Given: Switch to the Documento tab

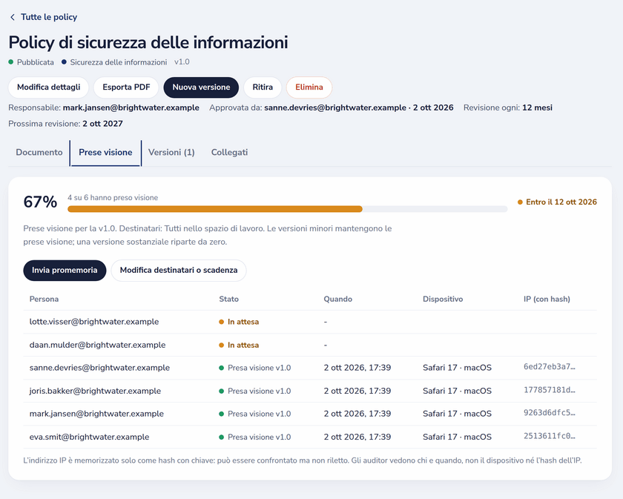Looking at the screenshot, I should (39, 153).
